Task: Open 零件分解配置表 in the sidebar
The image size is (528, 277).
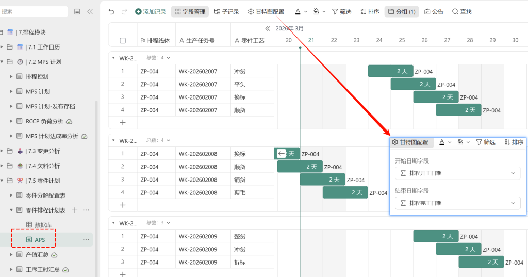Action: [x=45, y=195]
